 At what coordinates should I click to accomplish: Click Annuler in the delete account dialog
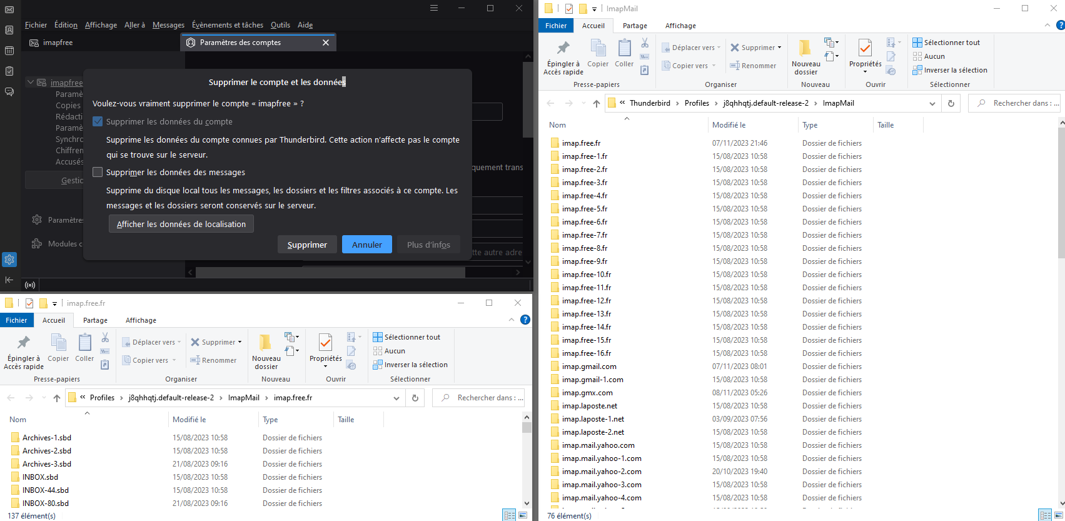click(366, 245)
